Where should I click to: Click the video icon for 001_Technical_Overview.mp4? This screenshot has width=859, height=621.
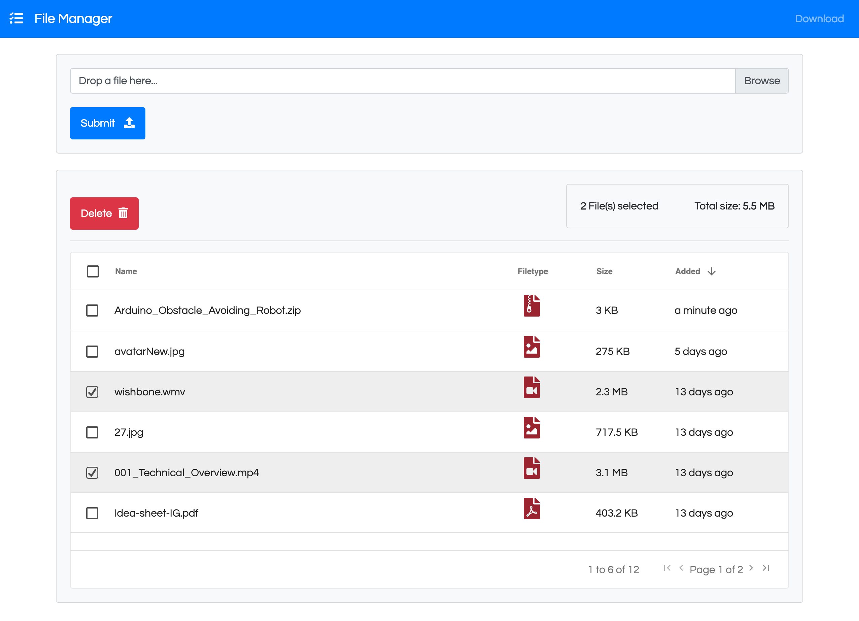(531, 468)
